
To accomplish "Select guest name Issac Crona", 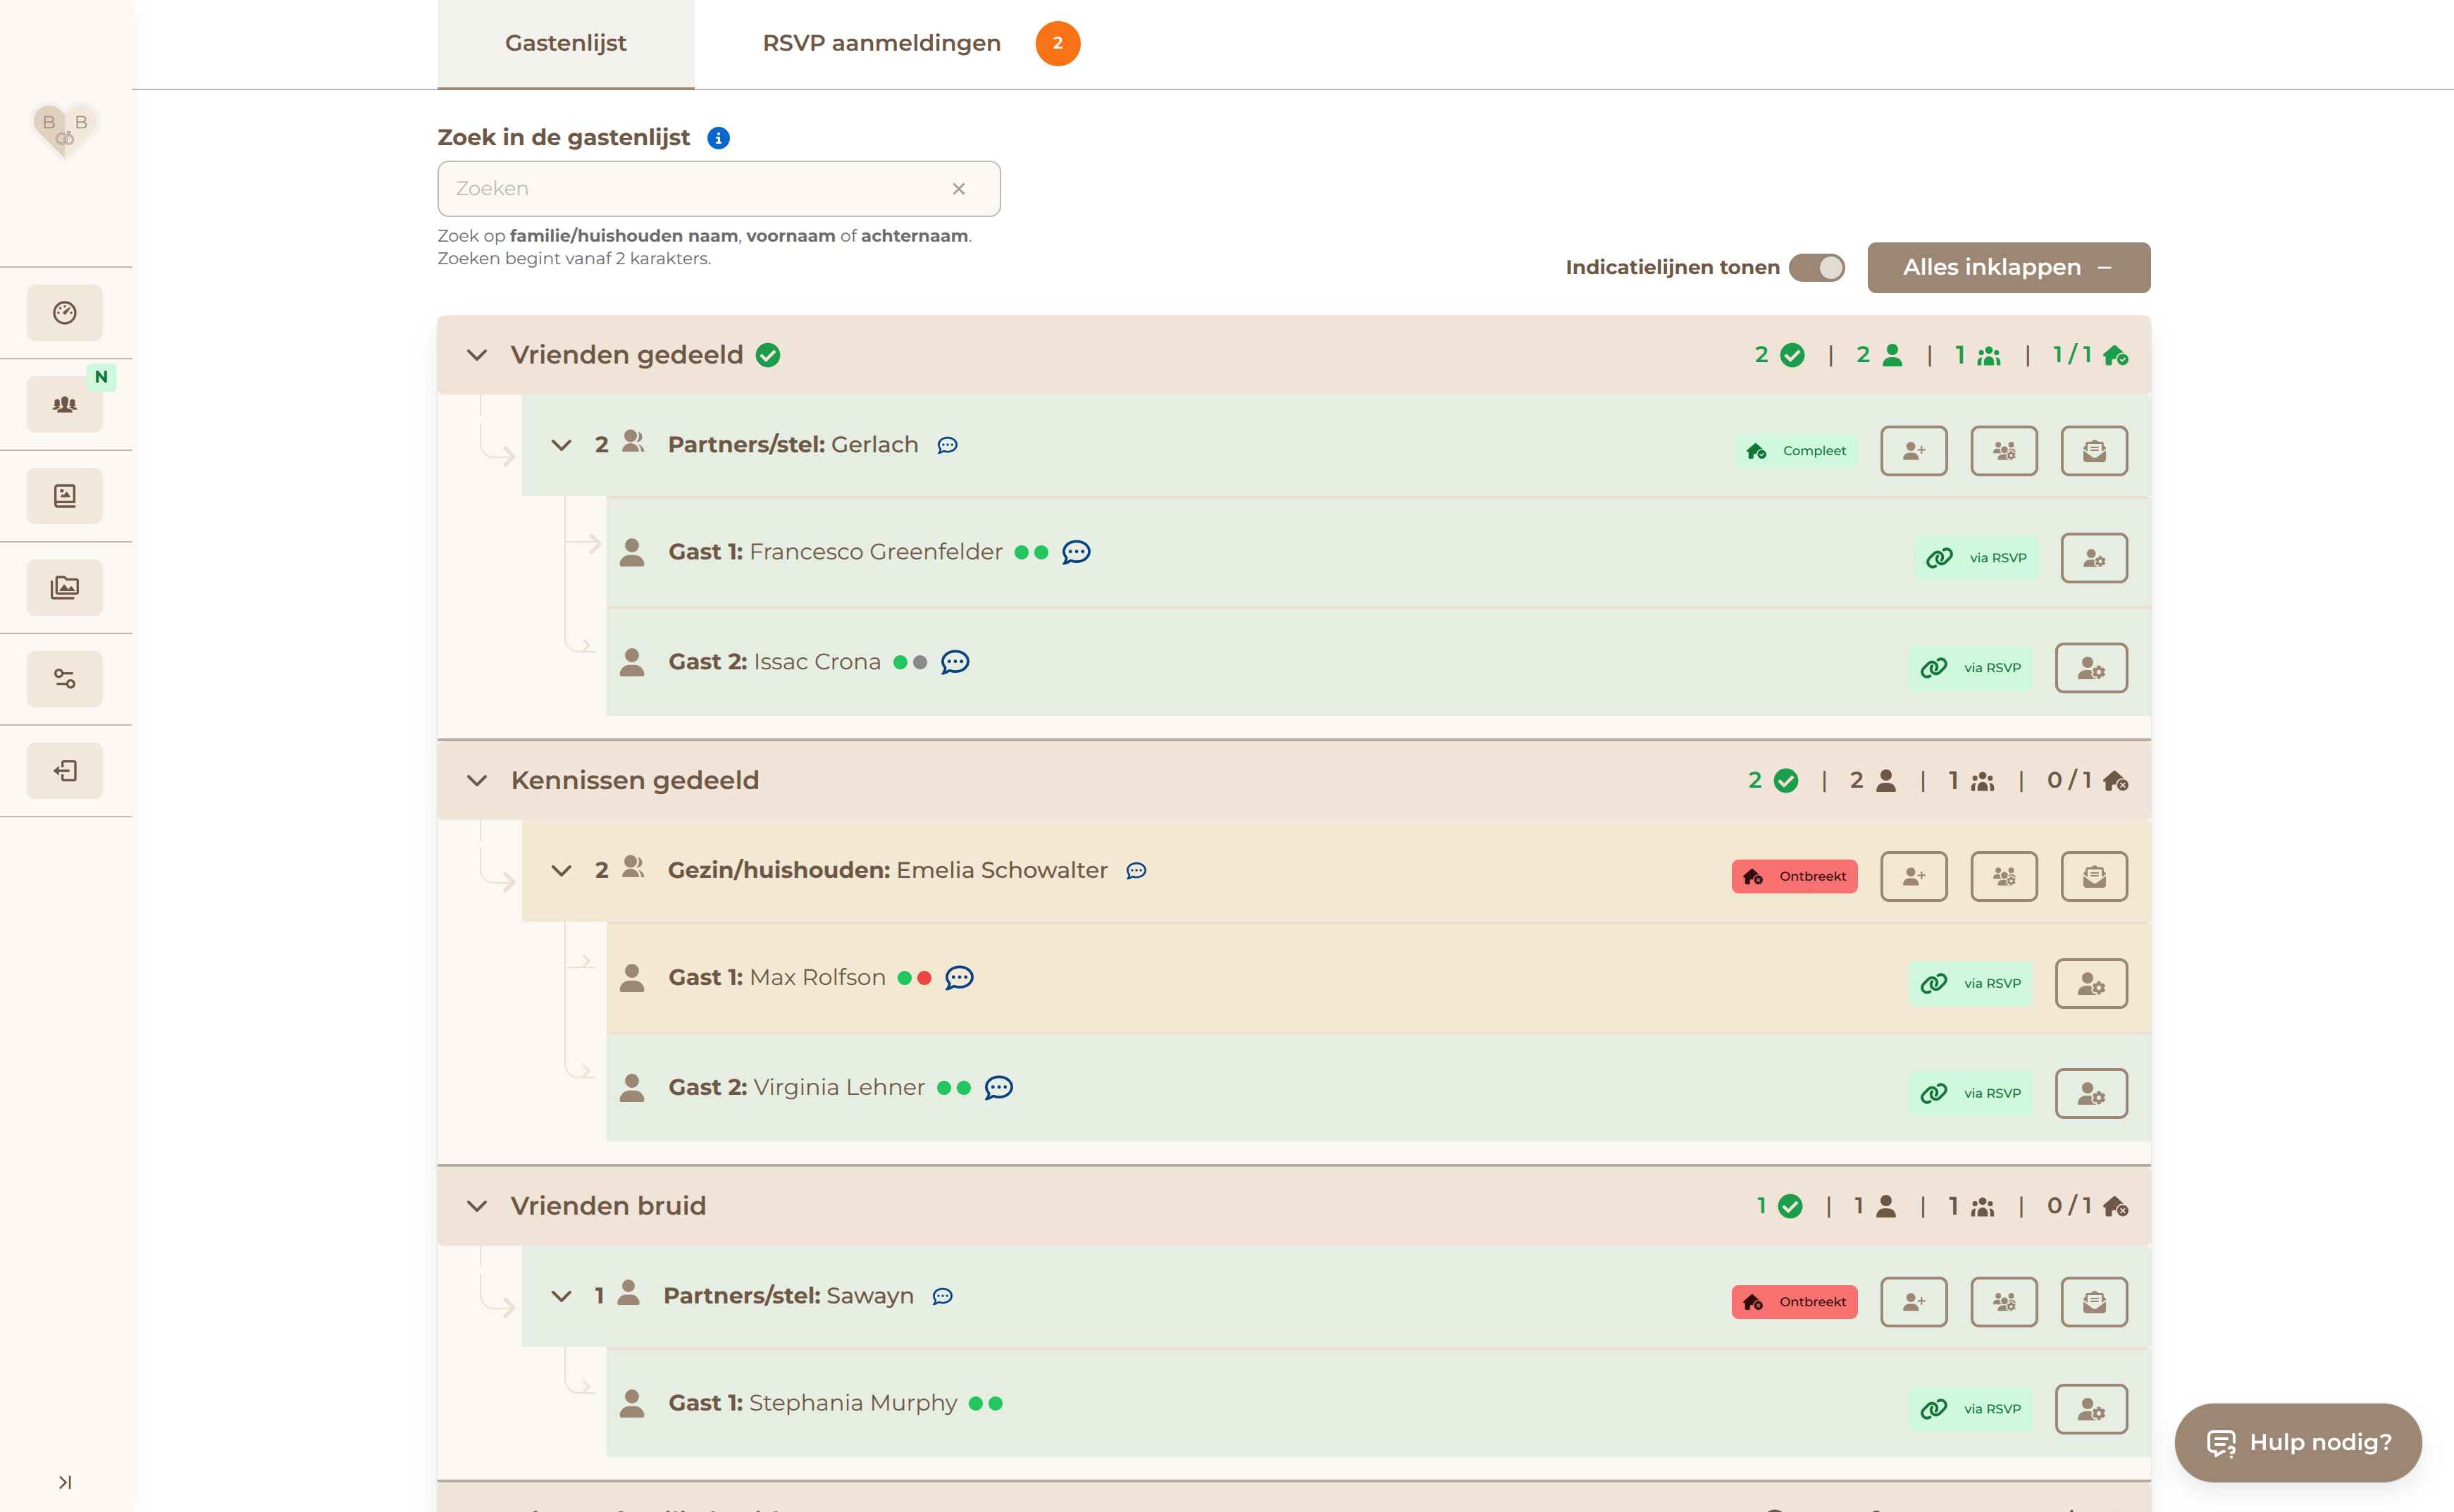I will [x=817, y=662].
